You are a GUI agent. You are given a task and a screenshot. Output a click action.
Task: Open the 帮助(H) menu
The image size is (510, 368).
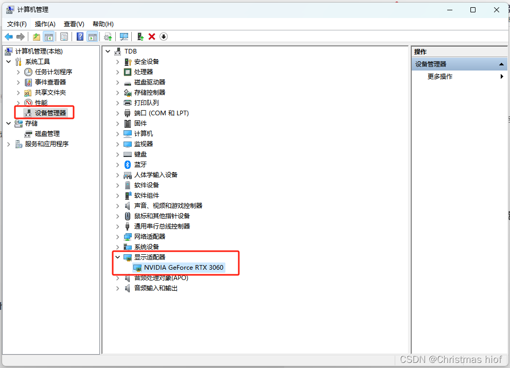click(x=103, y=24)
